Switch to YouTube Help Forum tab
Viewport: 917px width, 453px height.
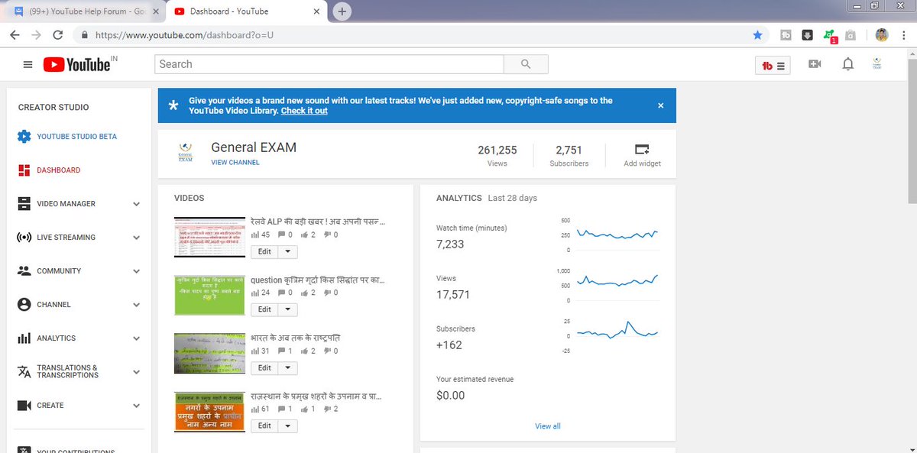click(x=84, y=11)
